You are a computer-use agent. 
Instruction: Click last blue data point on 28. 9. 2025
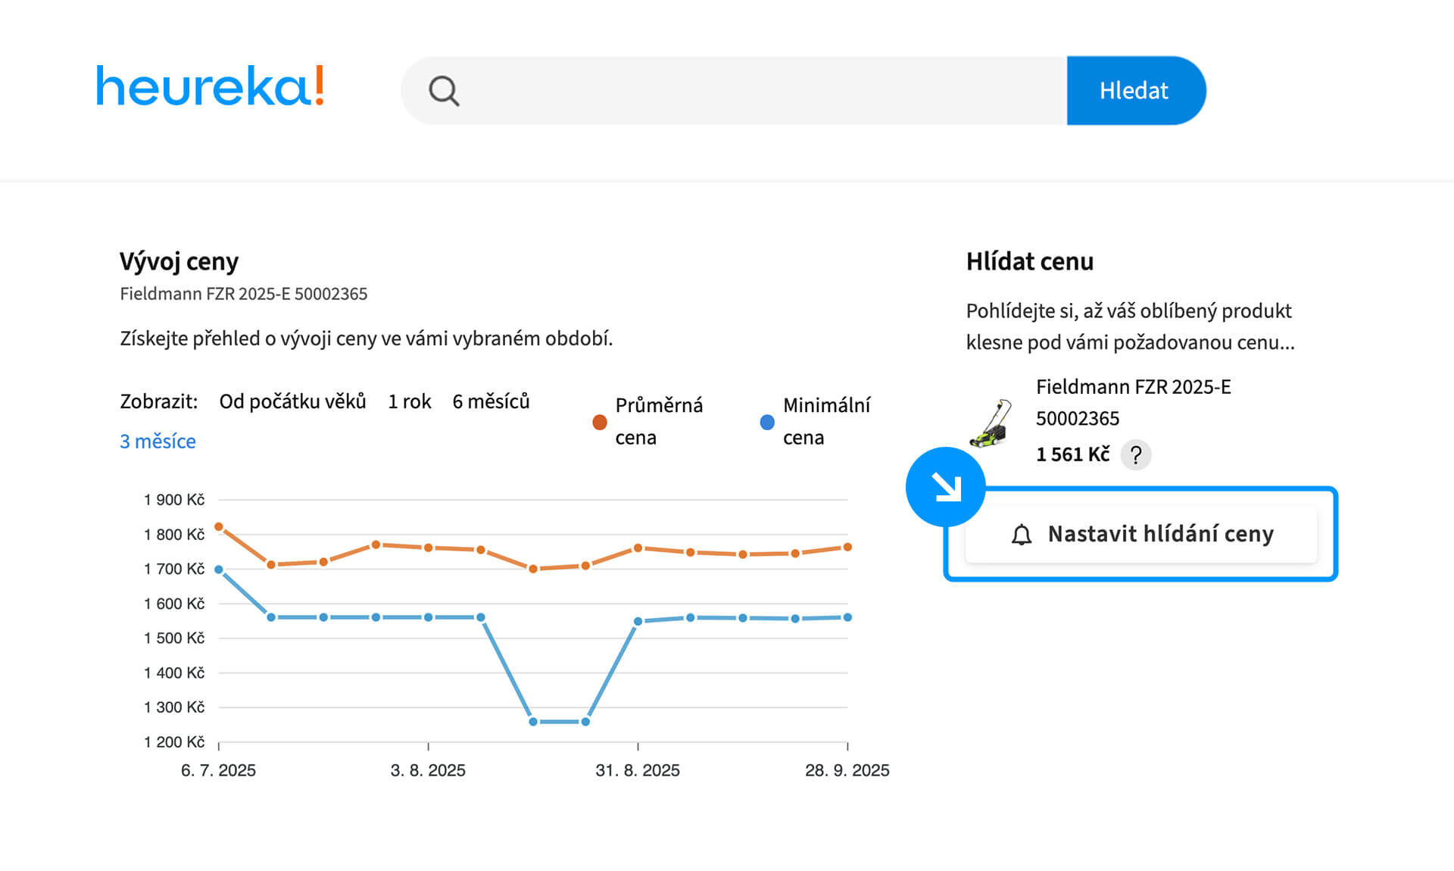point(847,617)
